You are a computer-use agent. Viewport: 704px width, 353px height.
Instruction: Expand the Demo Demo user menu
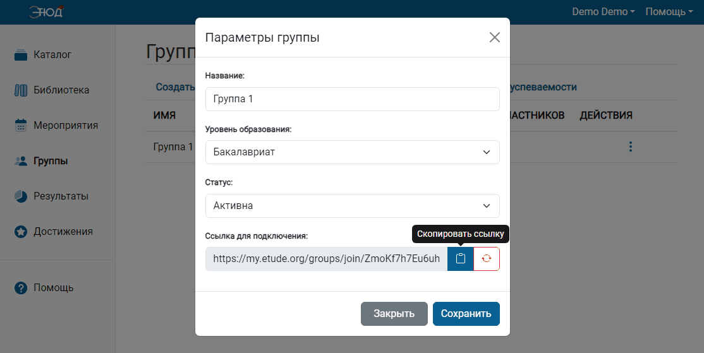coord(603,11)
